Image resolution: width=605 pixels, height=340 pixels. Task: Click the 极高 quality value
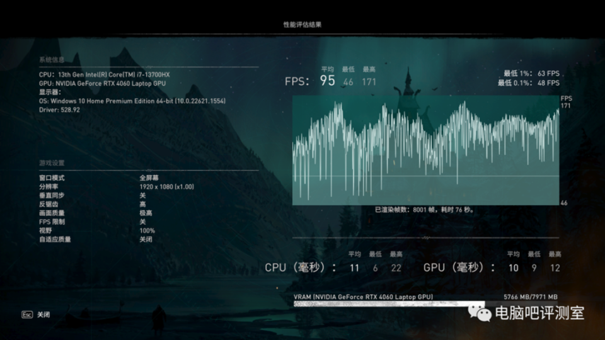(146, 213)
